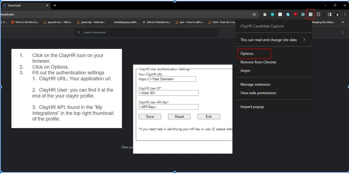Select View web permissions
The height and width of the screenshot is (174, 349).
(x=274, y=93)
